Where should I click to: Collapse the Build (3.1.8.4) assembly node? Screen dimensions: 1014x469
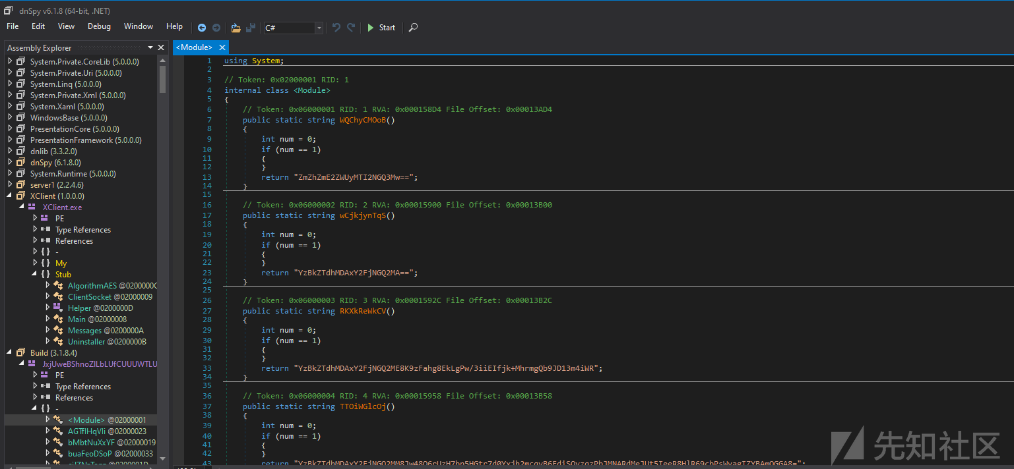pos(10,353)
